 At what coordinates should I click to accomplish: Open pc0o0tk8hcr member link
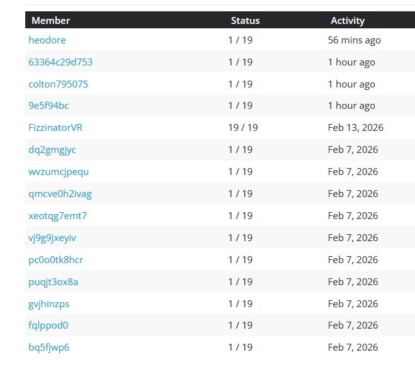pos(56,260)
